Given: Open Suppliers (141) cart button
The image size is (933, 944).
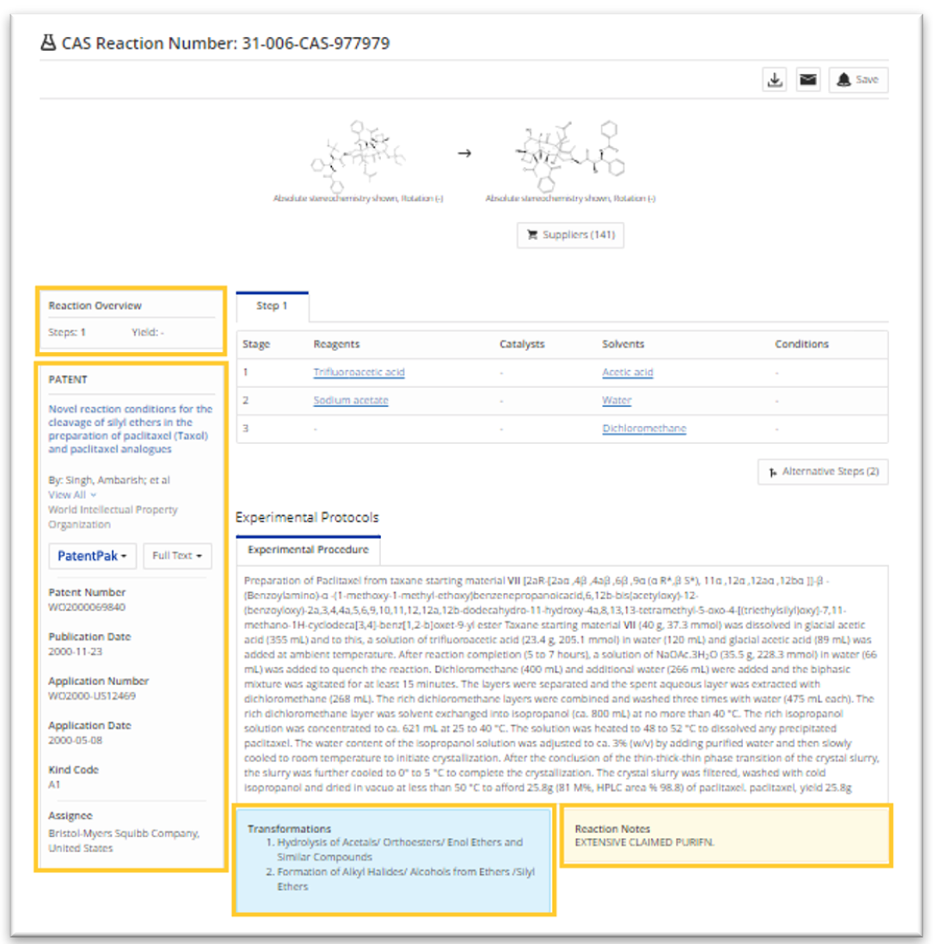Looking at the screenshot, I should point(570,235).
